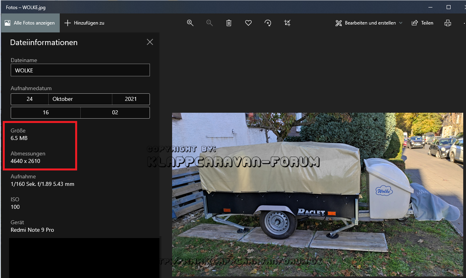Click the zoom in magnifier icon

pyautogui.click(x=190, y=23)
